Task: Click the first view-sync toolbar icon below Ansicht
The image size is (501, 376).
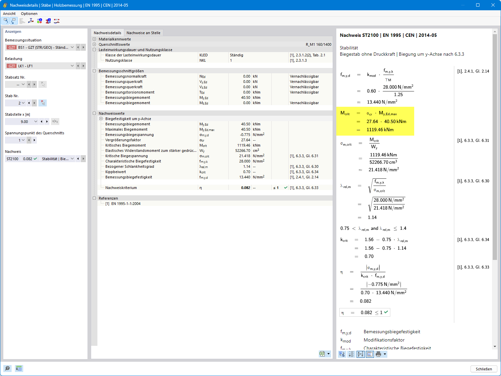Action: click(5, 21)
